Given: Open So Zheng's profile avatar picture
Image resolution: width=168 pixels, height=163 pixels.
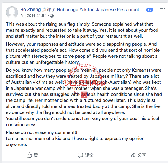Looking at the screenshot, I should point(12,12).
